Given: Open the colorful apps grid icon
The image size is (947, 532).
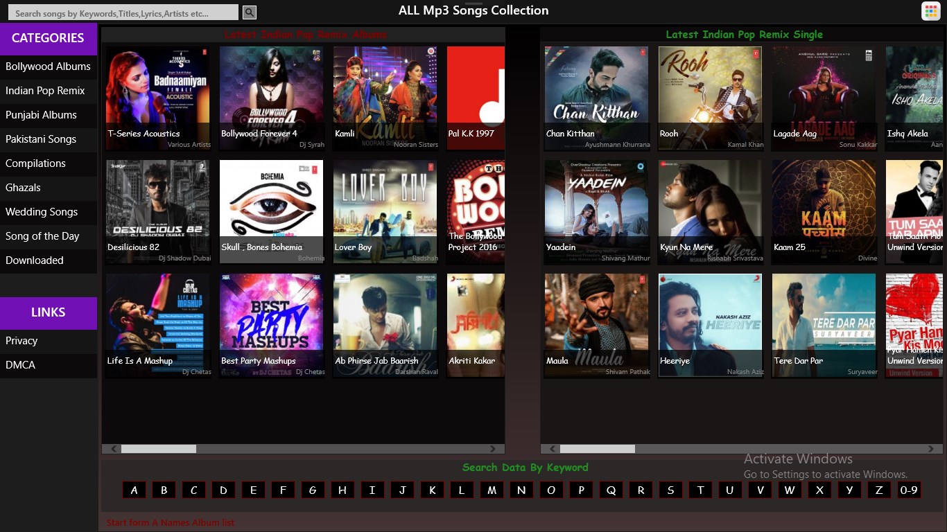Looking at the screenshot, I should (930, 11).
